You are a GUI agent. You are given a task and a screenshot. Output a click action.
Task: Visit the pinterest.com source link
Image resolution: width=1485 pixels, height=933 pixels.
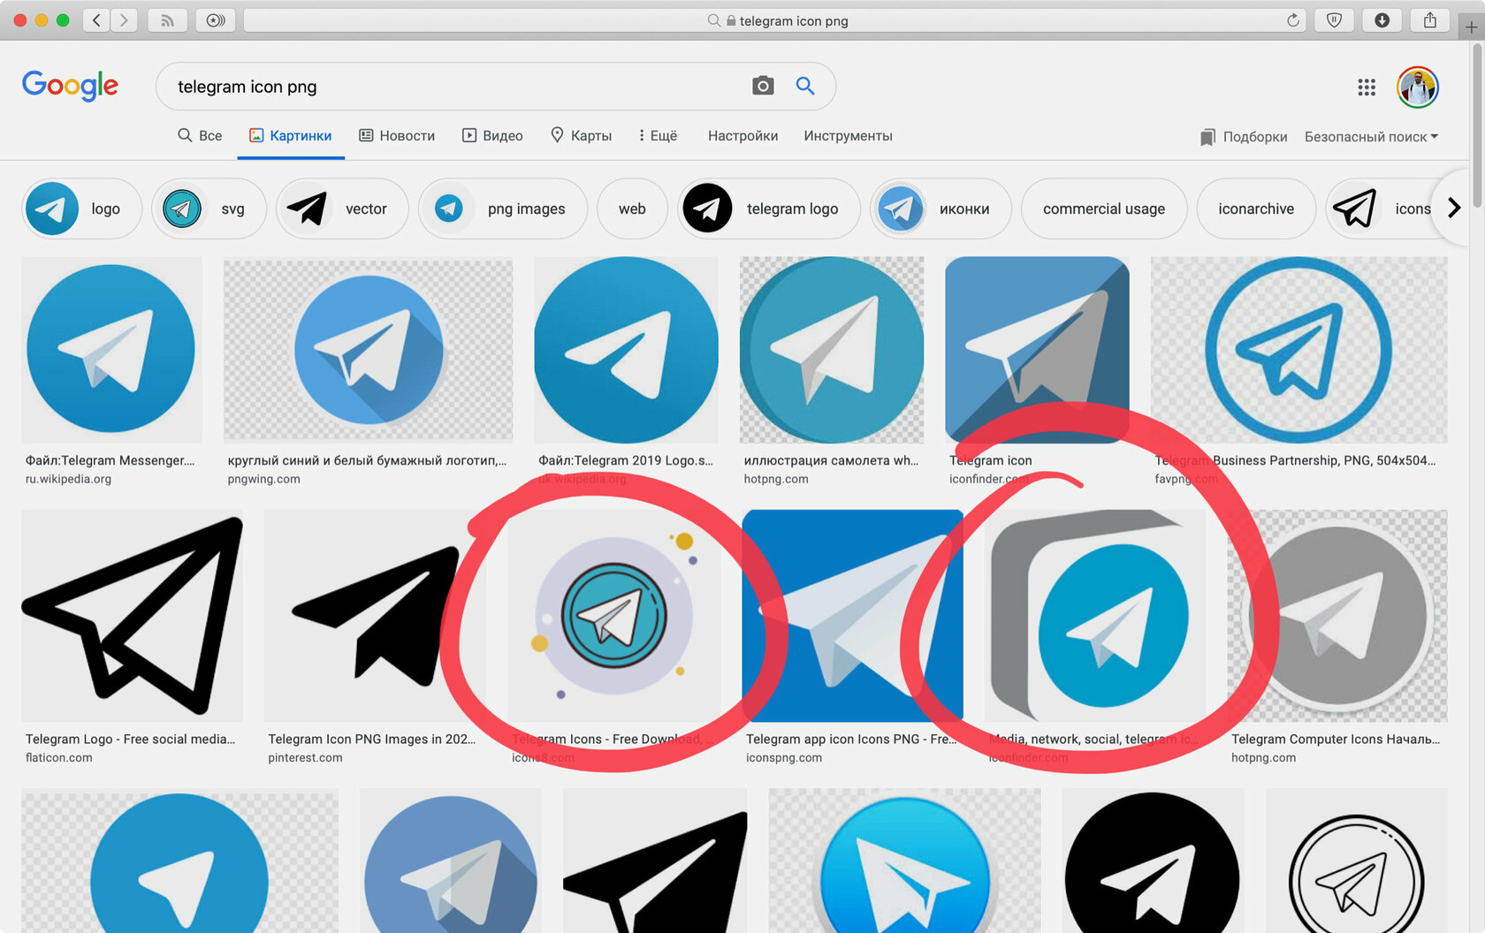305,758
